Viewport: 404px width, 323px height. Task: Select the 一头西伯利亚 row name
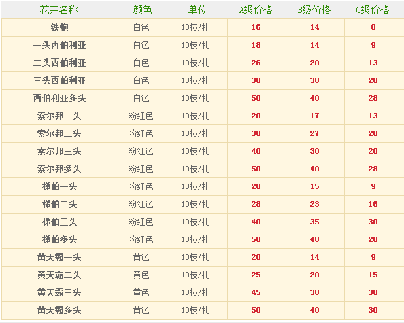(x=60, y=45)
